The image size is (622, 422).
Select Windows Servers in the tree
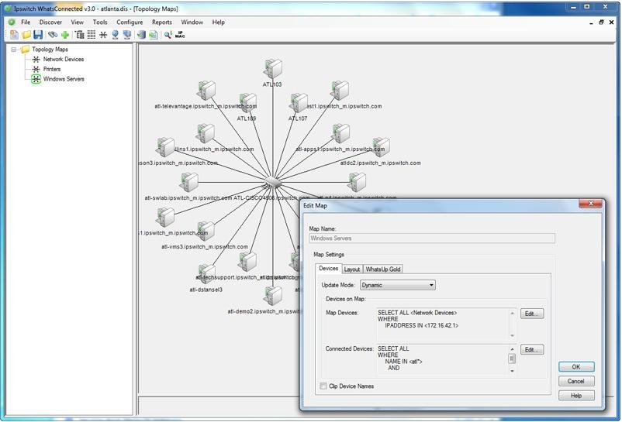(64, 79)
